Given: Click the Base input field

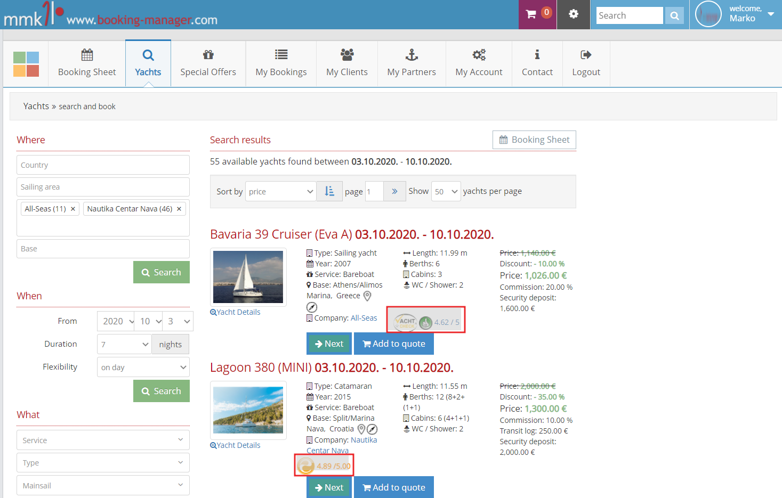Looking at the screenshot, I should coord(103,249).
